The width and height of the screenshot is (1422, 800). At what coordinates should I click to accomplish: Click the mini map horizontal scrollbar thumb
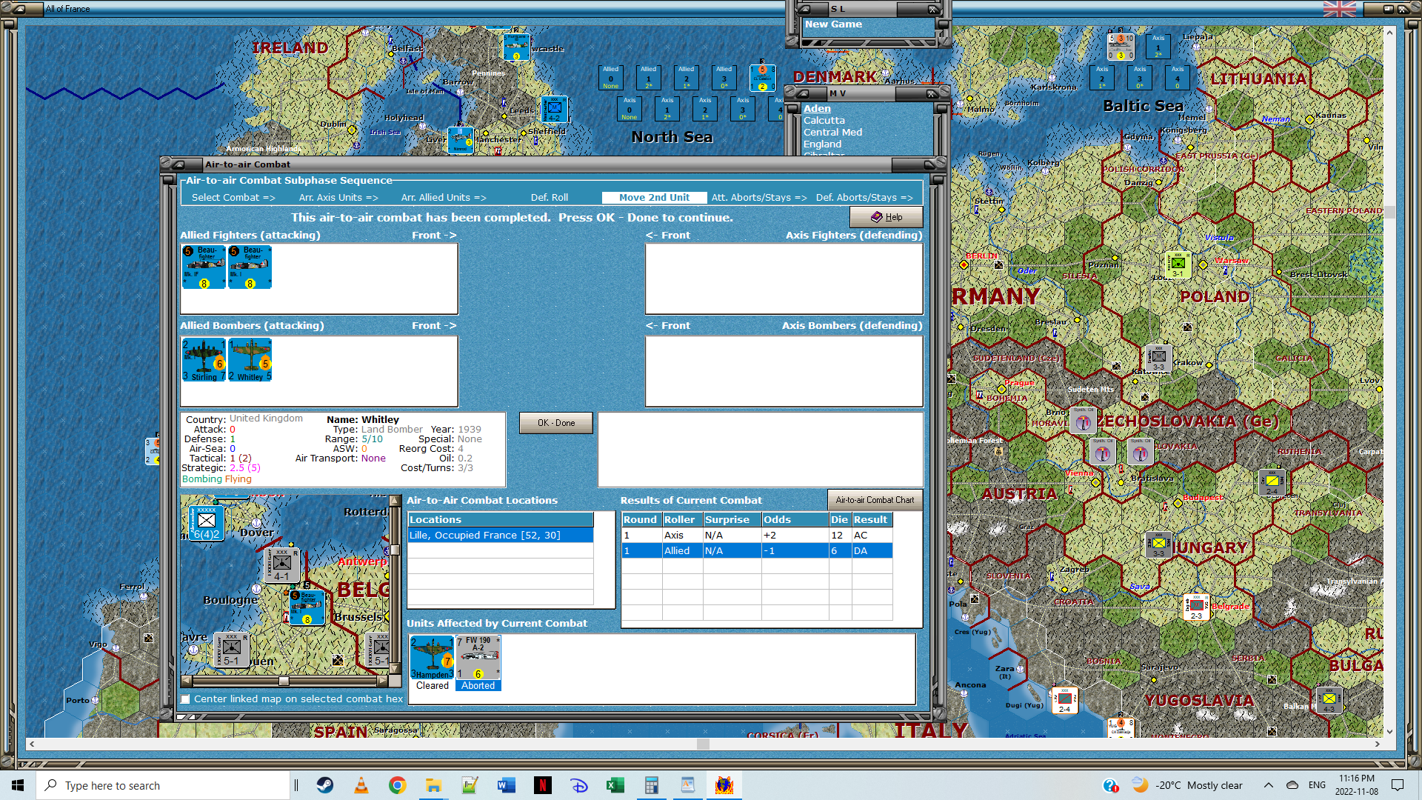pos(284,680)
